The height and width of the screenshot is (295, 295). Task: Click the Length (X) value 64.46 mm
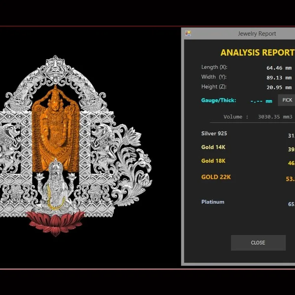tap(279, 68)
